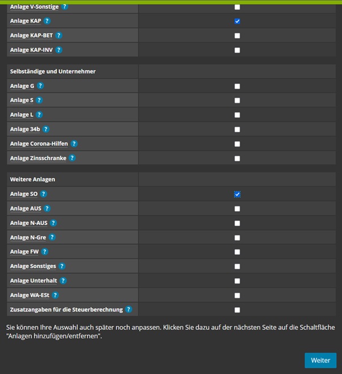Open help for Anlage Corona-Hilfen

[74, 144]
